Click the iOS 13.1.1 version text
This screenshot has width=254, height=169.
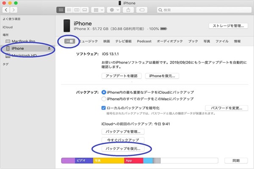pos(110,54)
